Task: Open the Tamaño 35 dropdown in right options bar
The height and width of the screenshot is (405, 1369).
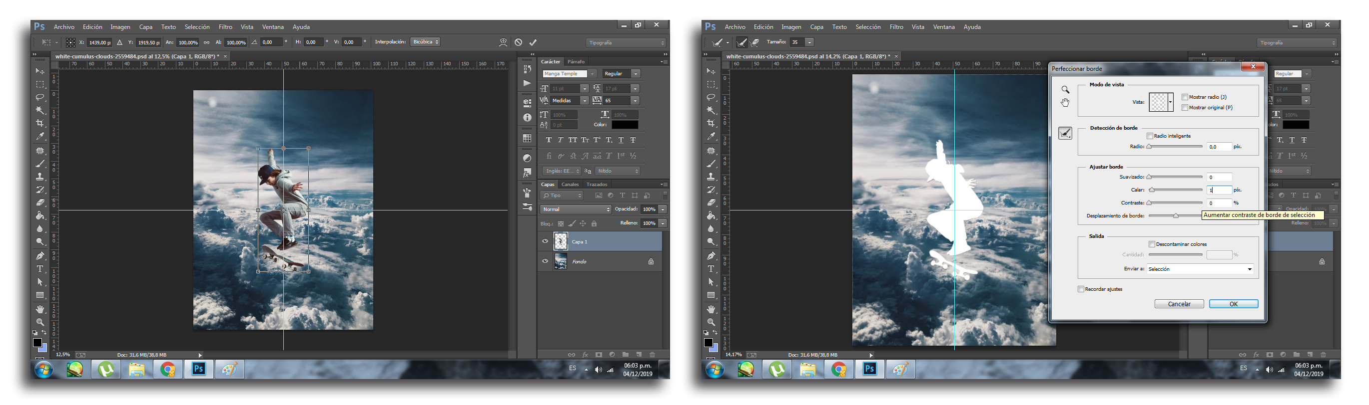Action: click(809, 42)
